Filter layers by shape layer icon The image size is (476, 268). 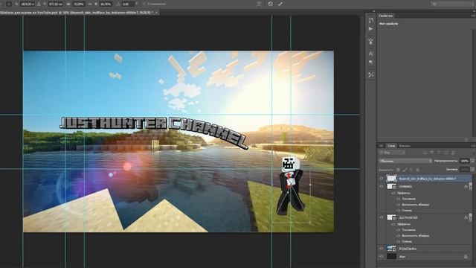click(x=446, y=153)
